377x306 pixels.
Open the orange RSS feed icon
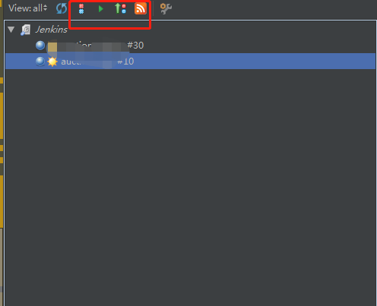(141, 8)
